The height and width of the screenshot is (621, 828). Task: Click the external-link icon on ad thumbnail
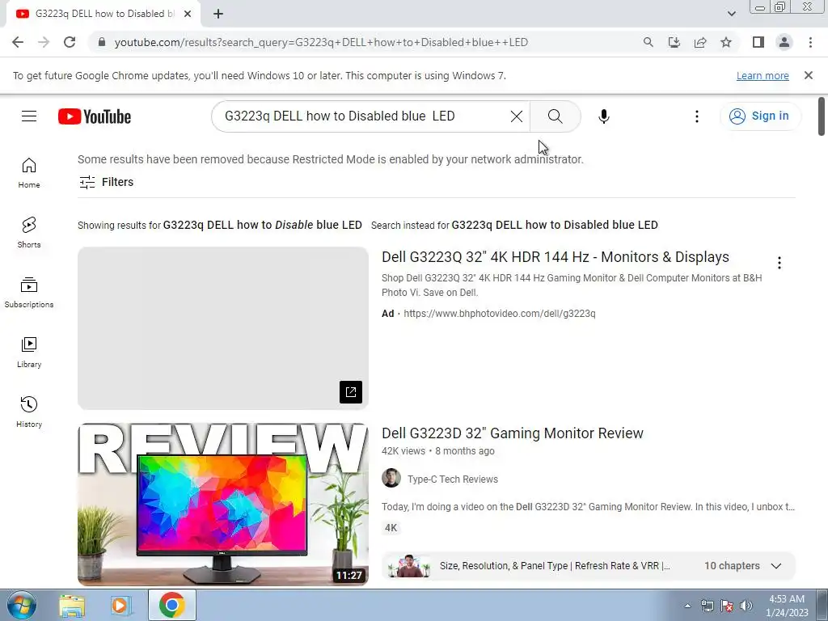[x=351, y=392]
